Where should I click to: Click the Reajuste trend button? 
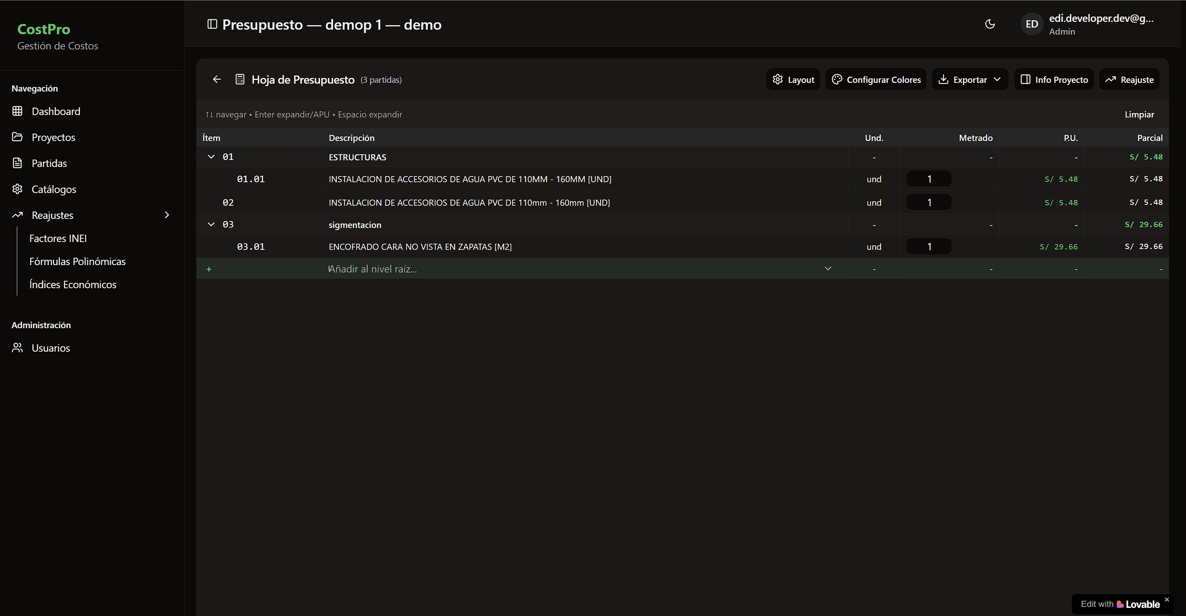pyautogui.click(x=1130, y=80)
